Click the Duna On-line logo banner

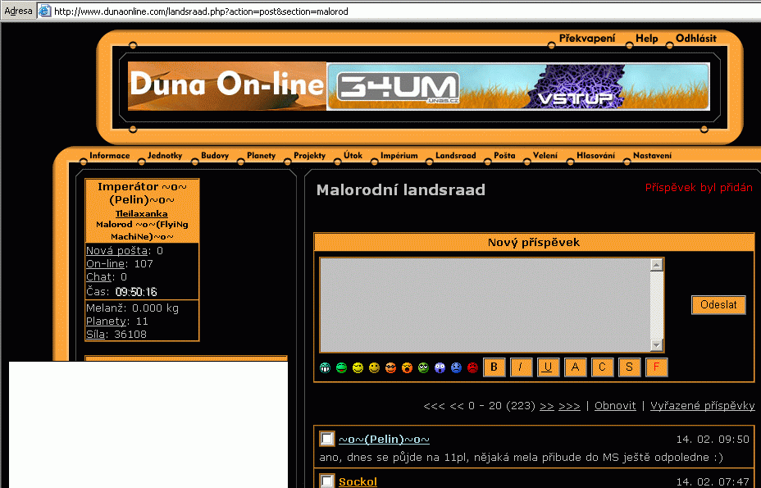tap(226, 86)
